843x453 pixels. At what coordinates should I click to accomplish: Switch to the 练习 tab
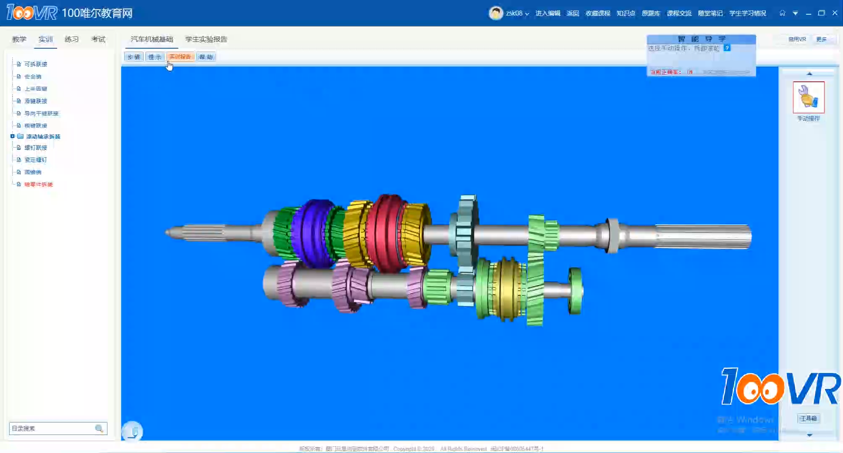[71, 39]
